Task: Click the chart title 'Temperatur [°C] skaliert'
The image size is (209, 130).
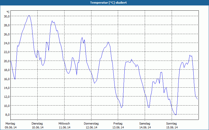Action: point(104,3)
